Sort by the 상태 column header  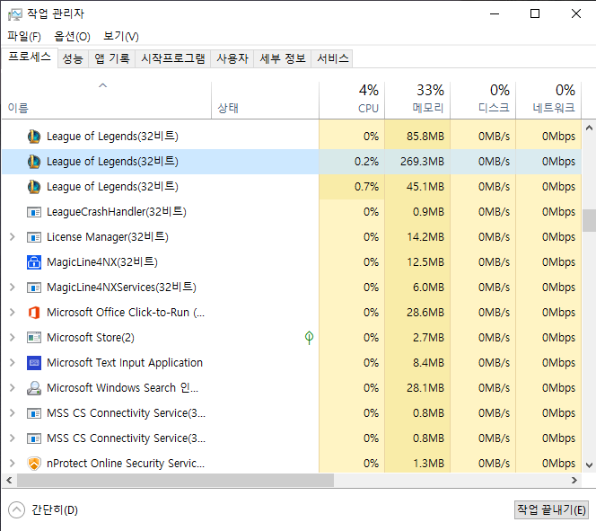coord(265,101)
